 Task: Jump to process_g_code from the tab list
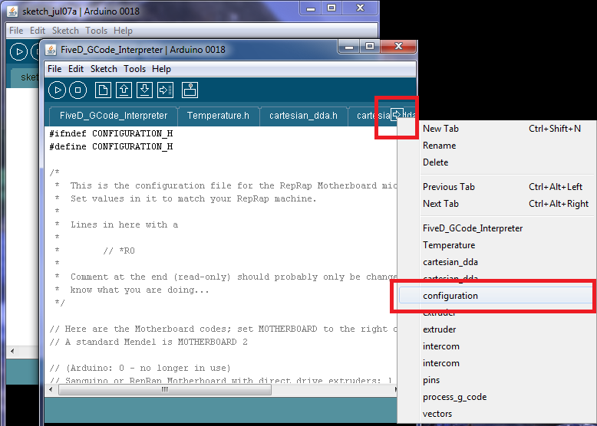pos(454,397)
